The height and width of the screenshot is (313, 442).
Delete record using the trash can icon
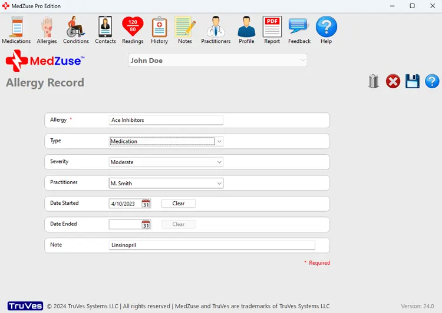pos(374,81)
